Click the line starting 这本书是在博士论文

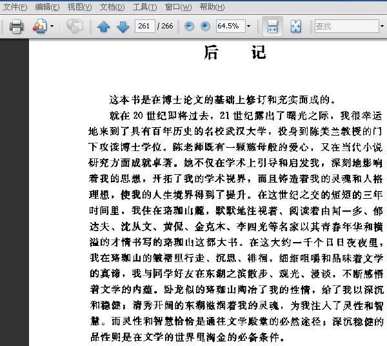click(223, 99)
